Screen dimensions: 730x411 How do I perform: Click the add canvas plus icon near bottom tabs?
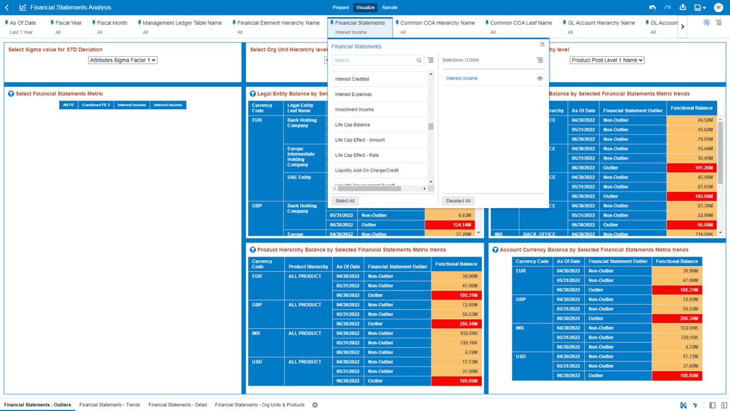(x=315, y=405)
